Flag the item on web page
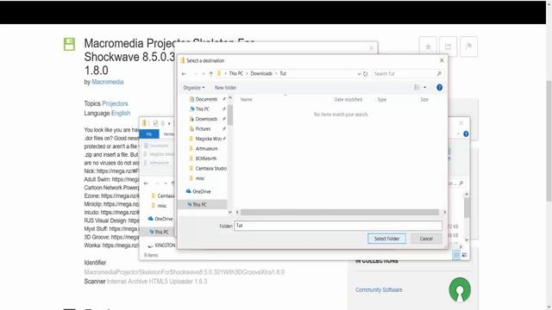The image size is (552, 310). [x=468, y=46]
